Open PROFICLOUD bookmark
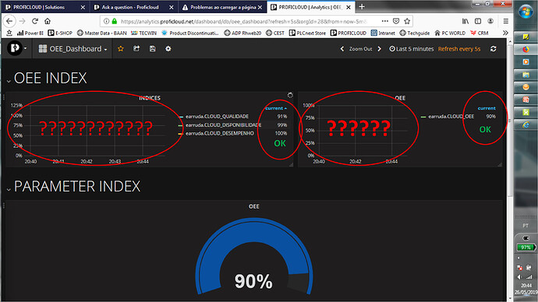Image resolution: width=538 pixels, height=302 pixels. (x=349, y=33)
